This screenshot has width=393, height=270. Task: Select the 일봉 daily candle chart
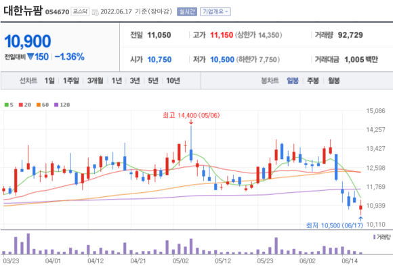(x=293, y=81)
